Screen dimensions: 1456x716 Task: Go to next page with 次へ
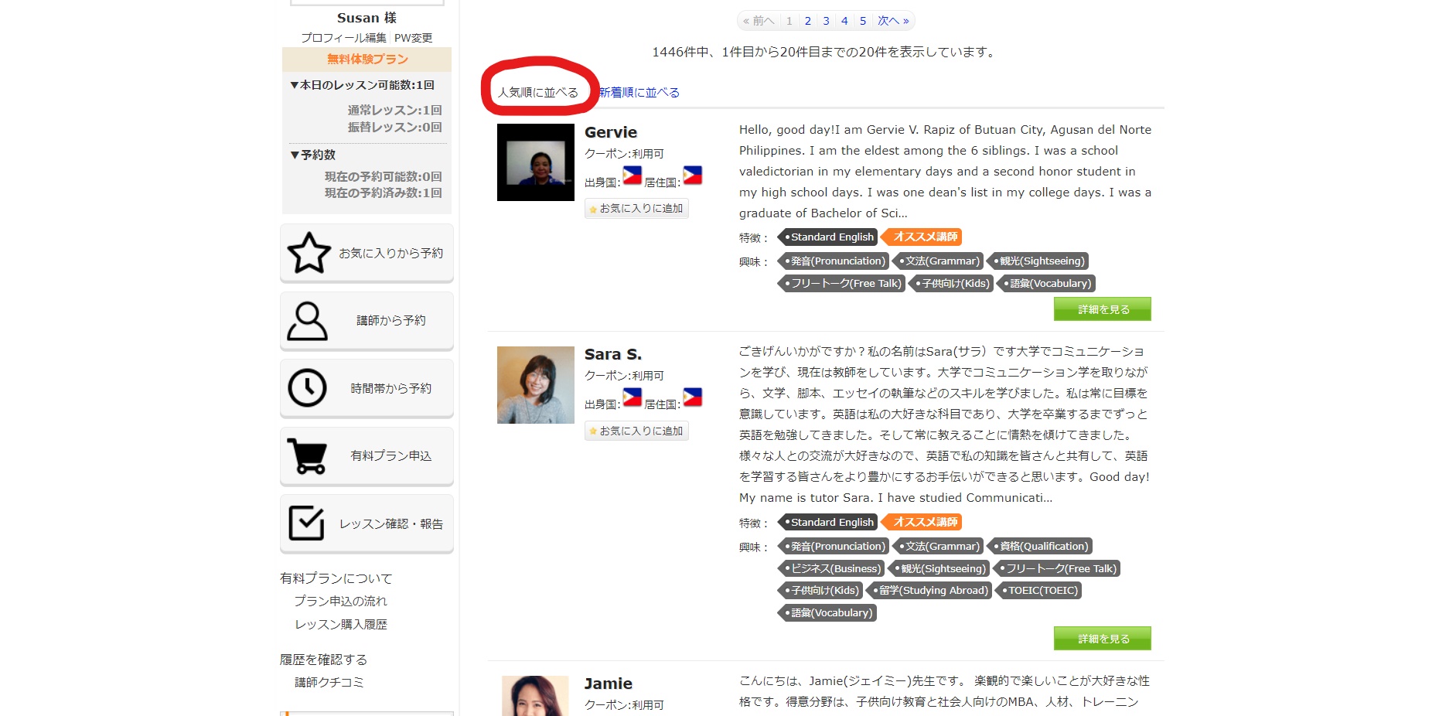coord(893,21)
